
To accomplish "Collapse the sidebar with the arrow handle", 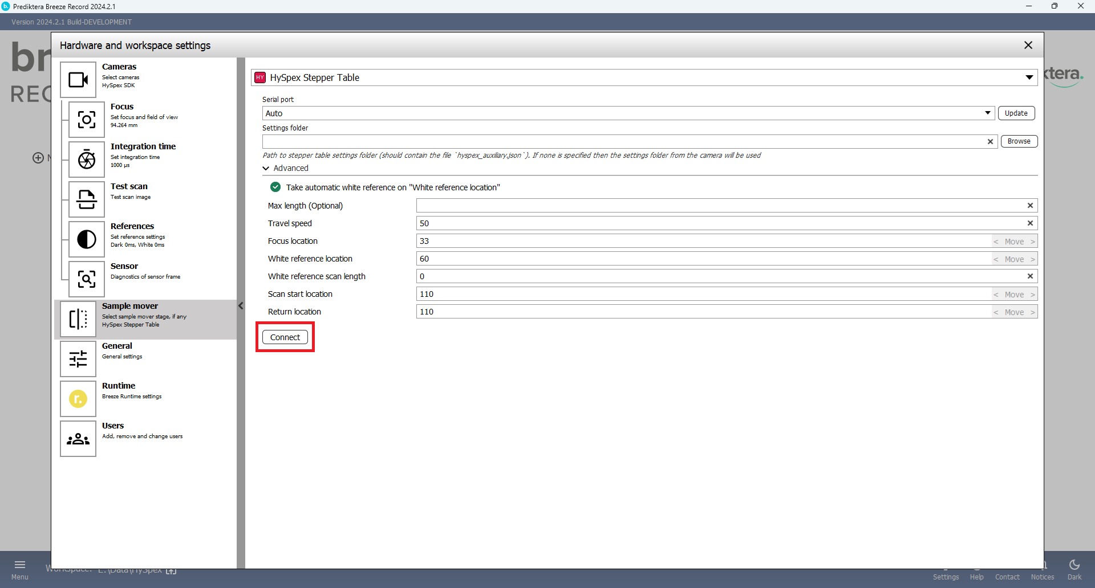I will [241, 306].
